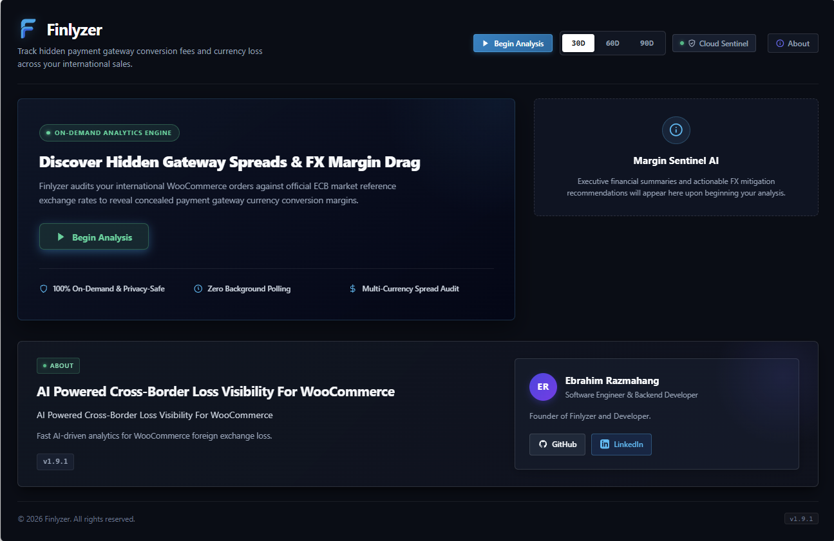
Task: Open the GitHub profile link
Action: pos(557,445)
